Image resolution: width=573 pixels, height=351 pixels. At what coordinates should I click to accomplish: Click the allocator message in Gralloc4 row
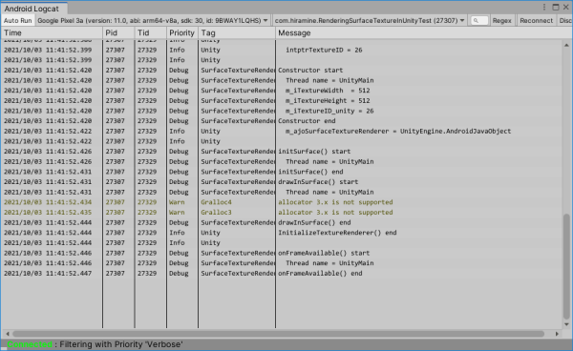(335, 202)
